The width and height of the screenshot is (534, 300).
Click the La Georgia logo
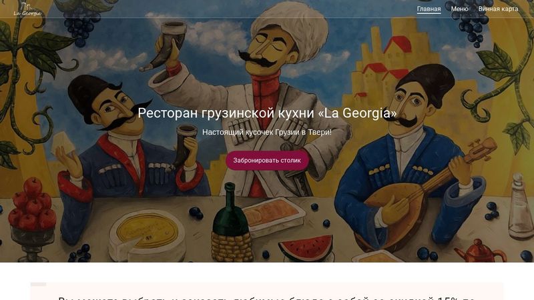27,9
